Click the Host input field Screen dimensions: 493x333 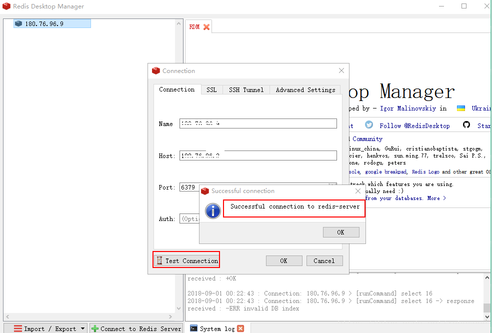click(258, 155)
